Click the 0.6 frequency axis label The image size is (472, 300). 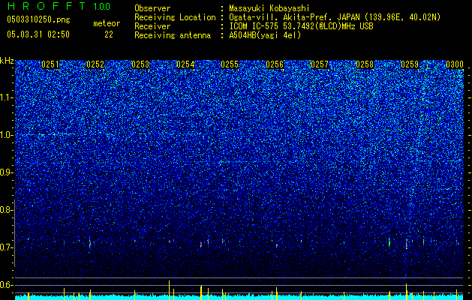[6, 285]
